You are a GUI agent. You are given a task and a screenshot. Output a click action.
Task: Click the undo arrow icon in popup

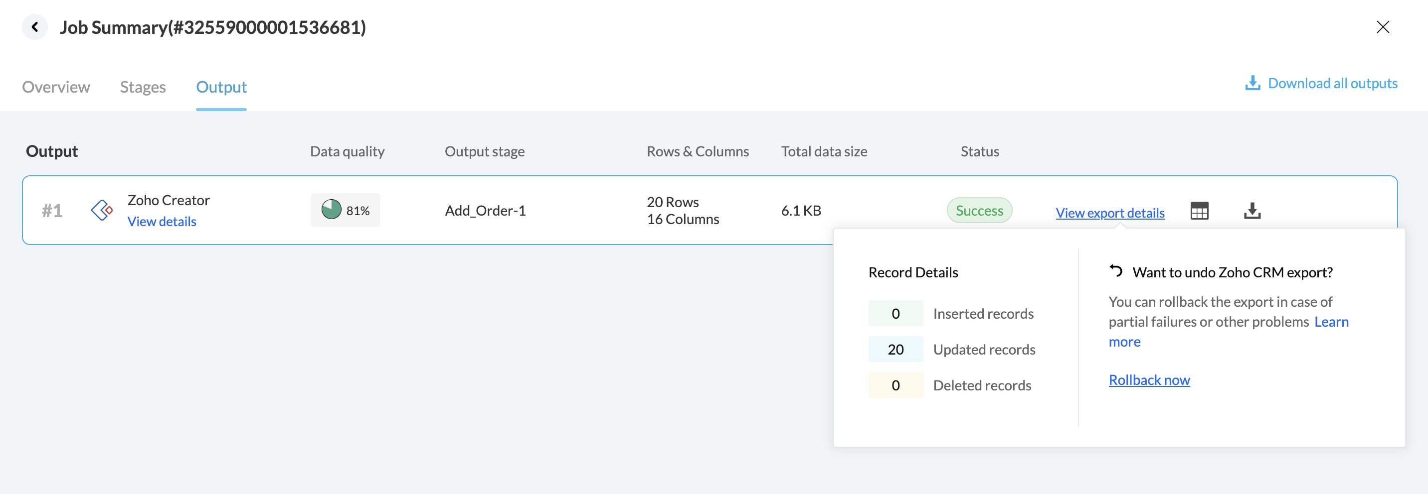point(1115,271)
